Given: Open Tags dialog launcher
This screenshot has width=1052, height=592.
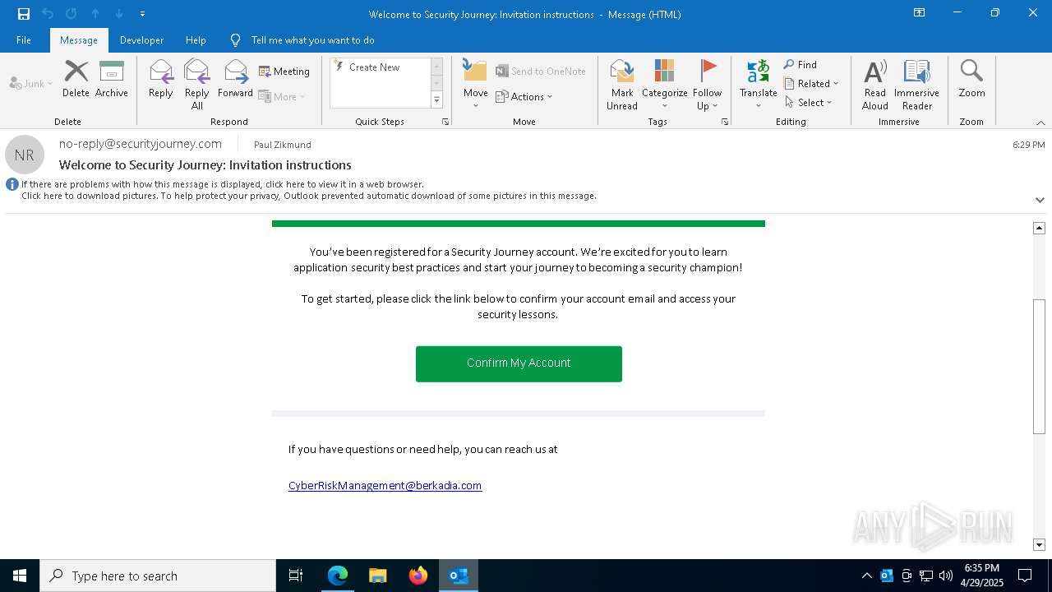Looking at the screenshot, I should tap(725, 122).
